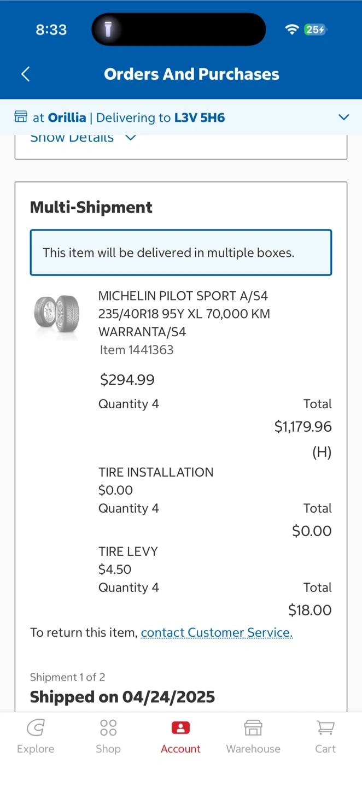This screenshot has height=787, width=362.
Task: Tap the Michelin Pilot Sport product title
Action: click(x=184, y=314)
